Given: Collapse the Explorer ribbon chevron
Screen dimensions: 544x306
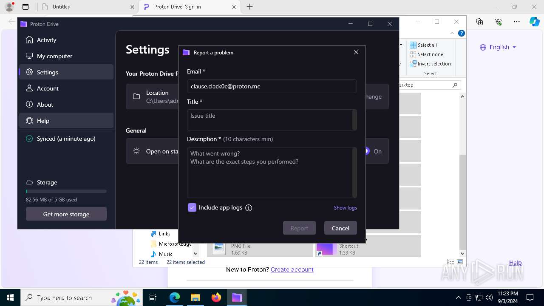Looking at the screenshot, I should coord(452,33).
